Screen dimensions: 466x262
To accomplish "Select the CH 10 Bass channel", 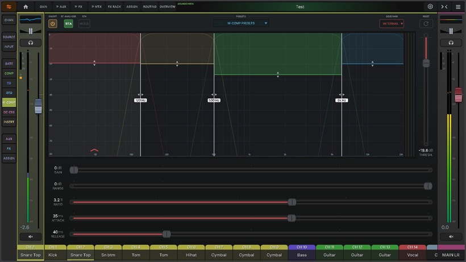I will [302, 252].
